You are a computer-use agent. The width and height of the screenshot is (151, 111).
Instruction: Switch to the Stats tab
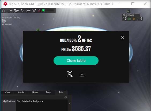tap(48, 93)
